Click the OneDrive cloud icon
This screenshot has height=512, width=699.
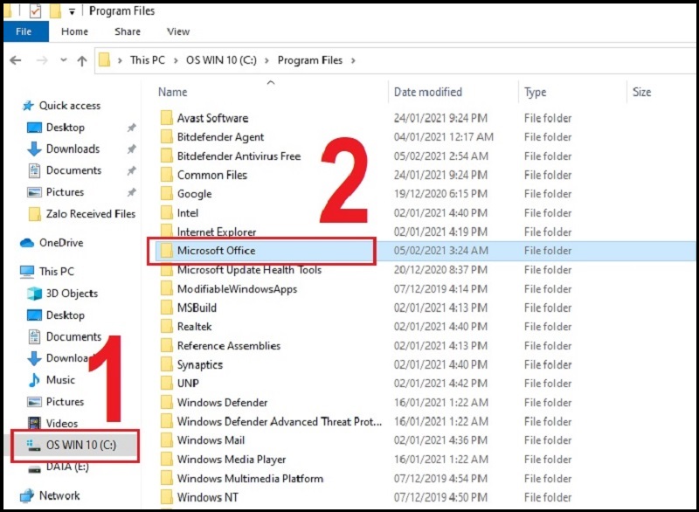point(26,243)
